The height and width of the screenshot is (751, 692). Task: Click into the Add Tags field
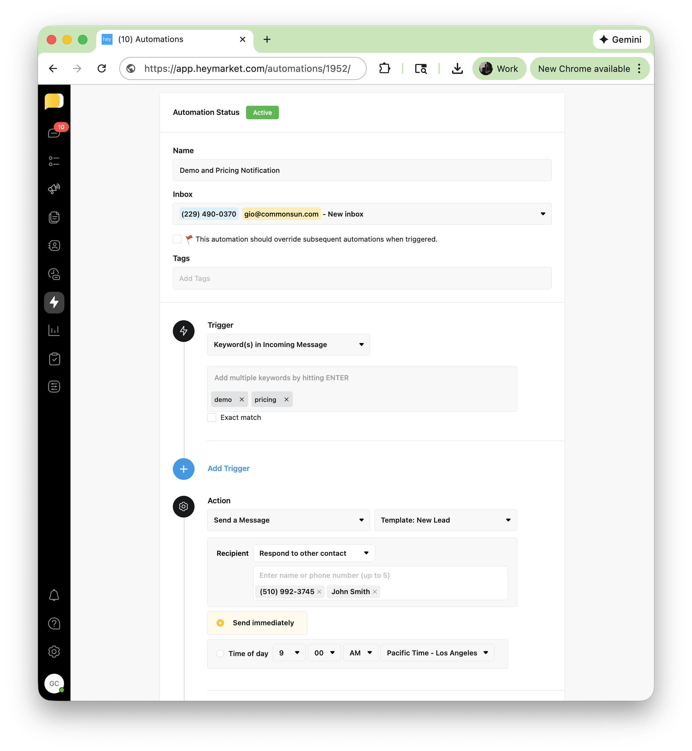[x=362, y=278]
